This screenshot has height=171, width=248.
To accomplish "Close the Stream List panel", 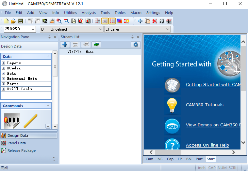I will click(x=138, y=37).
